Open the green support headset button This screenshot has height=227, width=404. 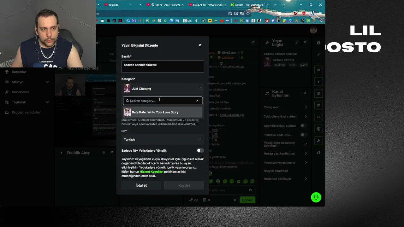point(316,197)
